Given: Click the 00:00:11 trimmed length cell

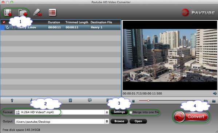Looking at the screenshot, I should pyautogui.click(x=72, y=27).
